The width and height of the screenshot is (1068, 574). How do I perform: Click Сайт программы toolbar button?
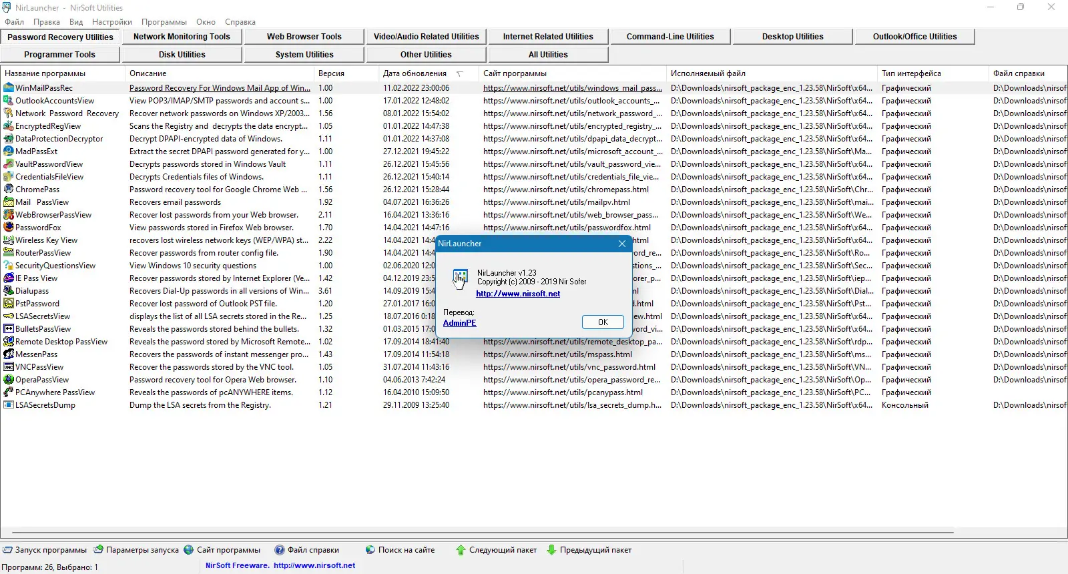(x=222, y=550)
